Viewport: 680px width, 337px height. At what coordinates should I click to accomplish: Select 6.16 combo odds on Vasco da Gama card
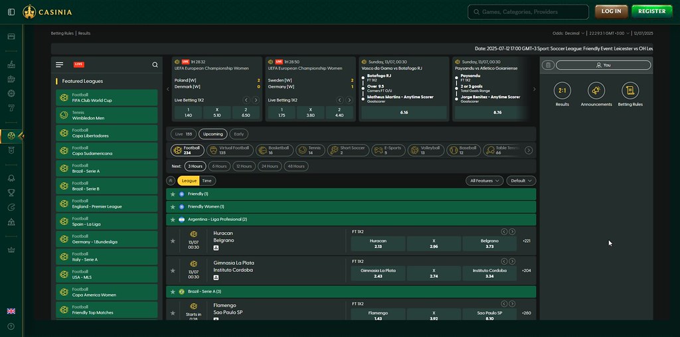pyautogui.click(x=404, y=113)
